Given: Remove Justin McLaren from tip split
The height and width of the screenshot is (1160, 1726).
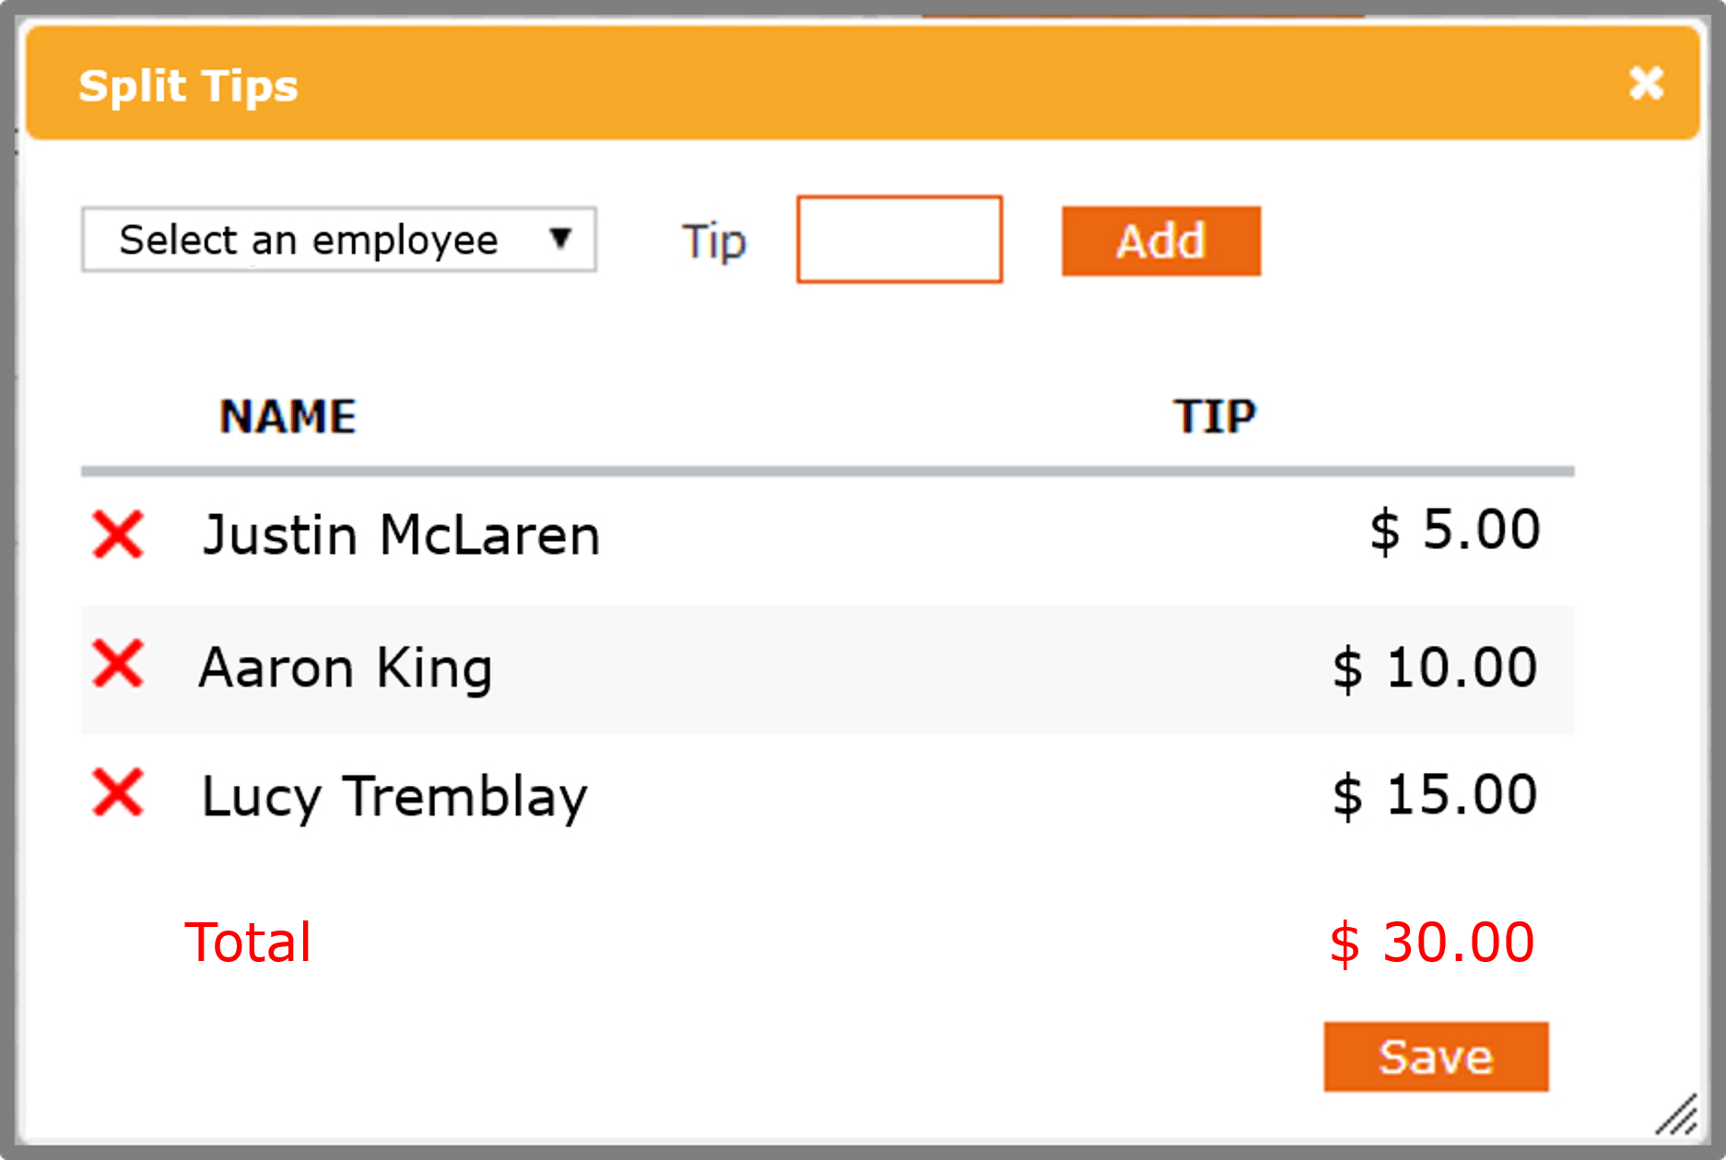Looking at the screenshot, I should point(118,535).
